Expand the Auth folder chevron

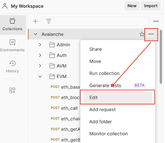click(x=40, y=55)
